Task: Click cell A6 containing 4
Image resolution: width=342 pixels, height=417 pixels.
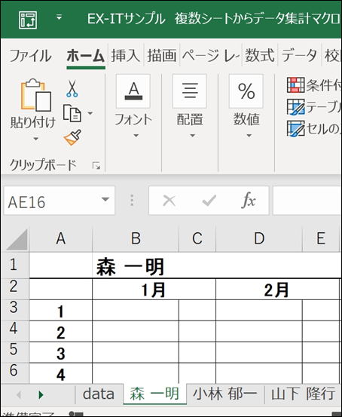Action: pos(60,373)
